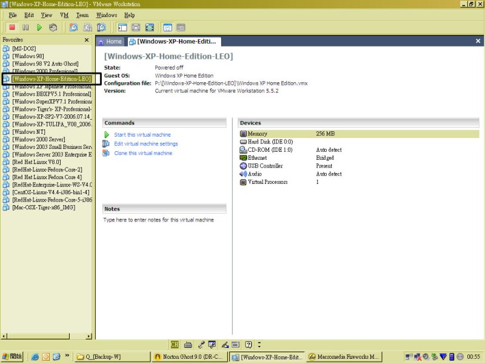Click the Quick Switch toolbar icon
The height and width of the screenshot is (363, 485).
click(x=136, y=27)
